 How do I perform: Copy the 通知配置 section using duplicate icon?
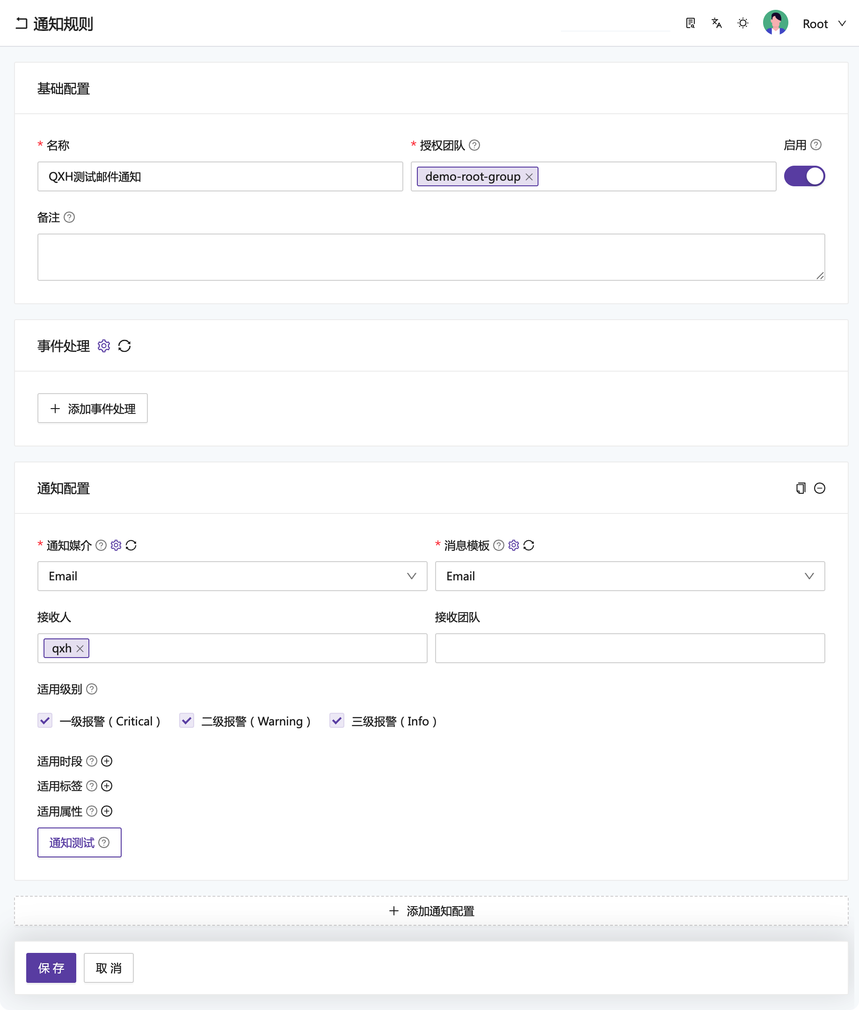801,488
